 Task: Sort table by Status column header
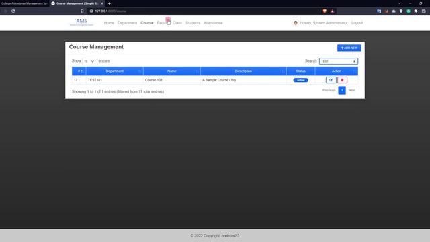tap(300, 71)
